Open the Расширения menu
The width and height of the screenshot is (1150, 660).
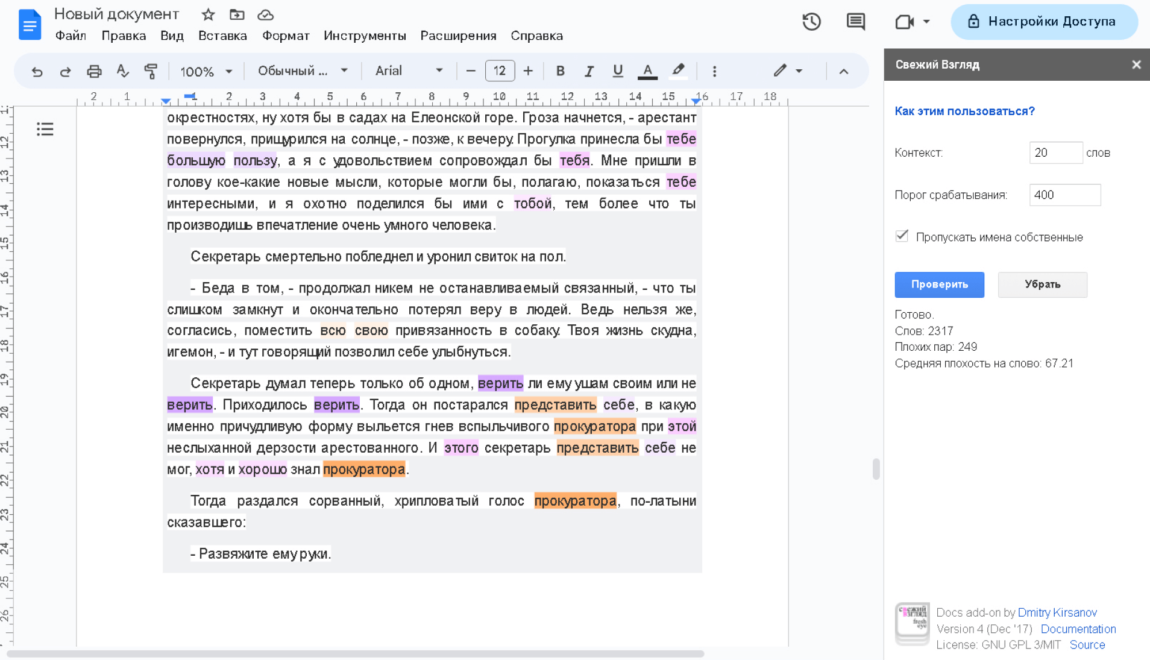pos(458,36)
